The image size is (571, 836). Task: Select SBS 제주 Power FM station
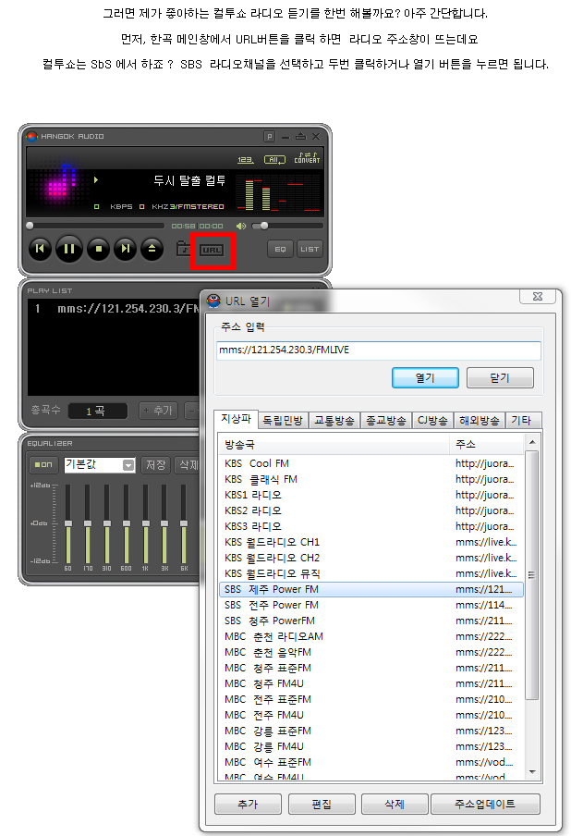point(371,589)
